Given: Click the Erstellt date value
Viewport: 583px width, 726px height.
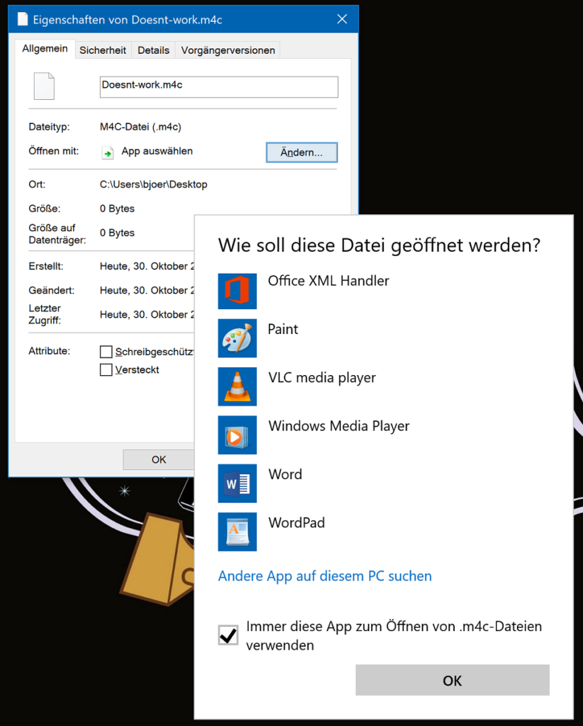Looking at the screenshot, I should pos(147,267).
